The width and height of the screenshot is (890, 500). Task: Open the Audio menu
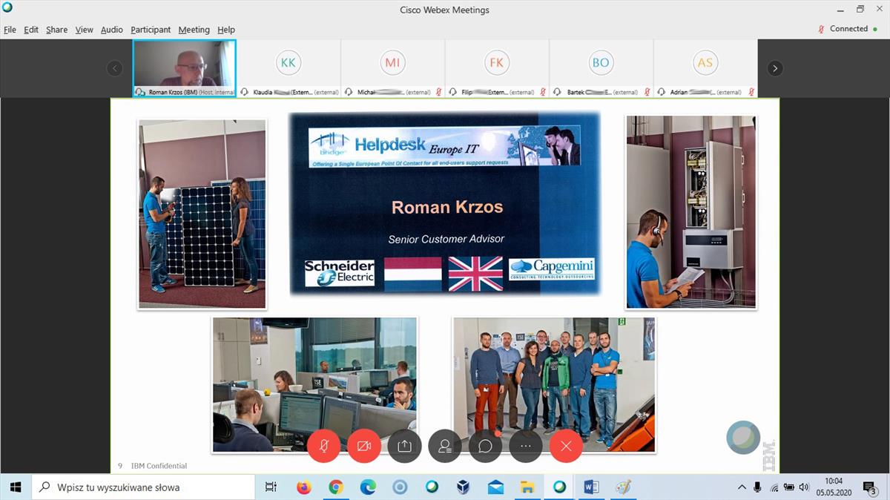pos(111,30)
